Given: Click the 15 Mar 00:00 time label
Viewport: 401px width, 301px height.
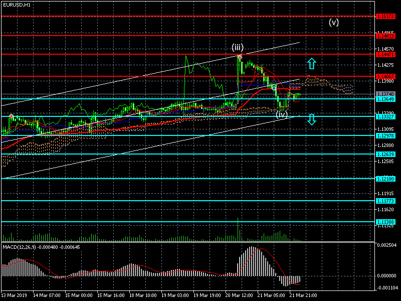Looking at the screenshot, I should point(79,295).
